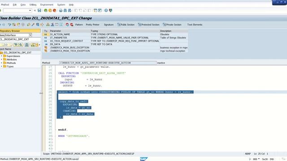Click the Set breakpoint stop-sign icon
The width and height of the screenshot is (287, 161).
(67, 25)
